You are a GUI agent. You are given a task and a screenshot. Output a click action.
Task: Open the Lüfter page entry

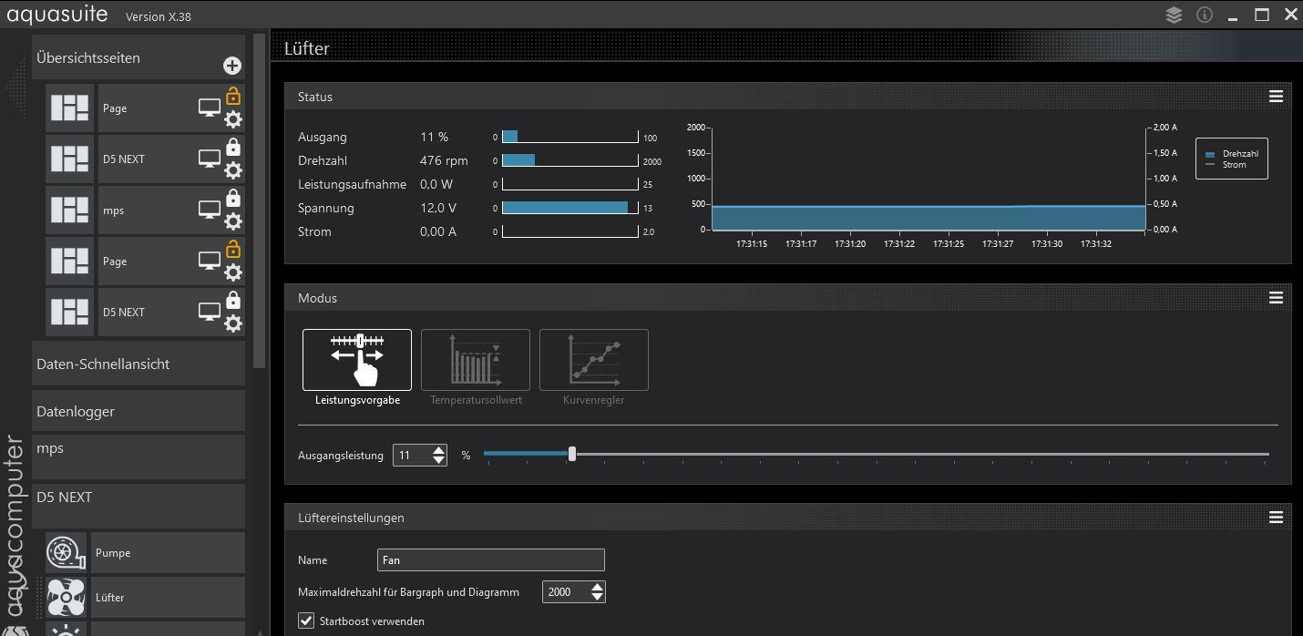click(168, 598)
